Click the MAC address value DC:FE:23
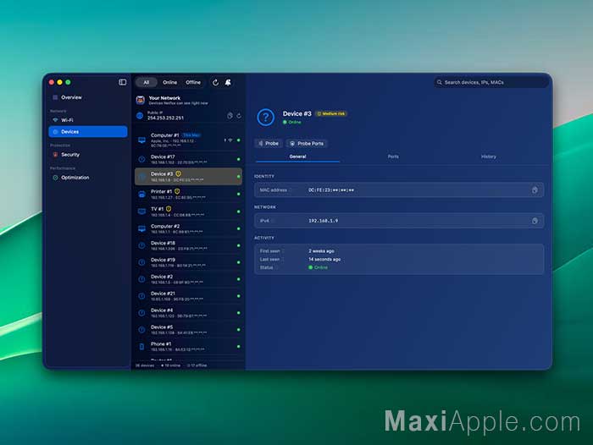This screenshot has width=593, height=445. [331, 190]
